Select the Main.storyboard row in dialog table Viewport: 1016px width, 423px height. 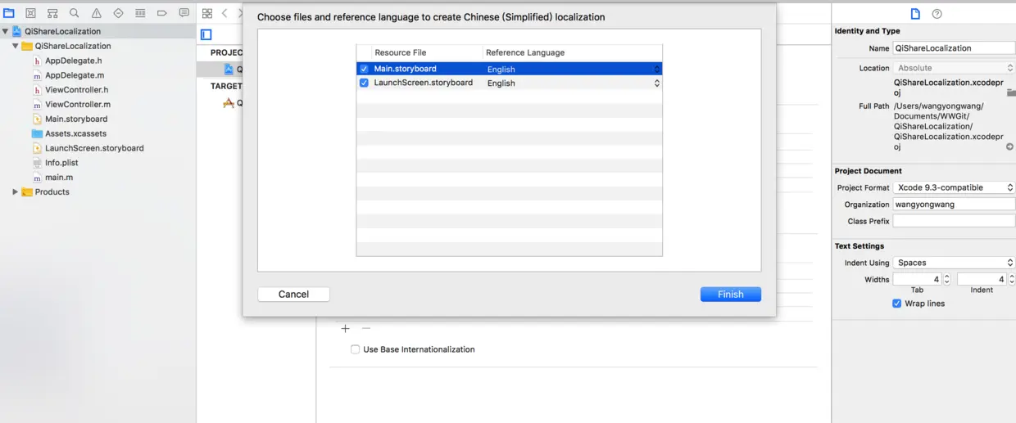click(509, 69)
